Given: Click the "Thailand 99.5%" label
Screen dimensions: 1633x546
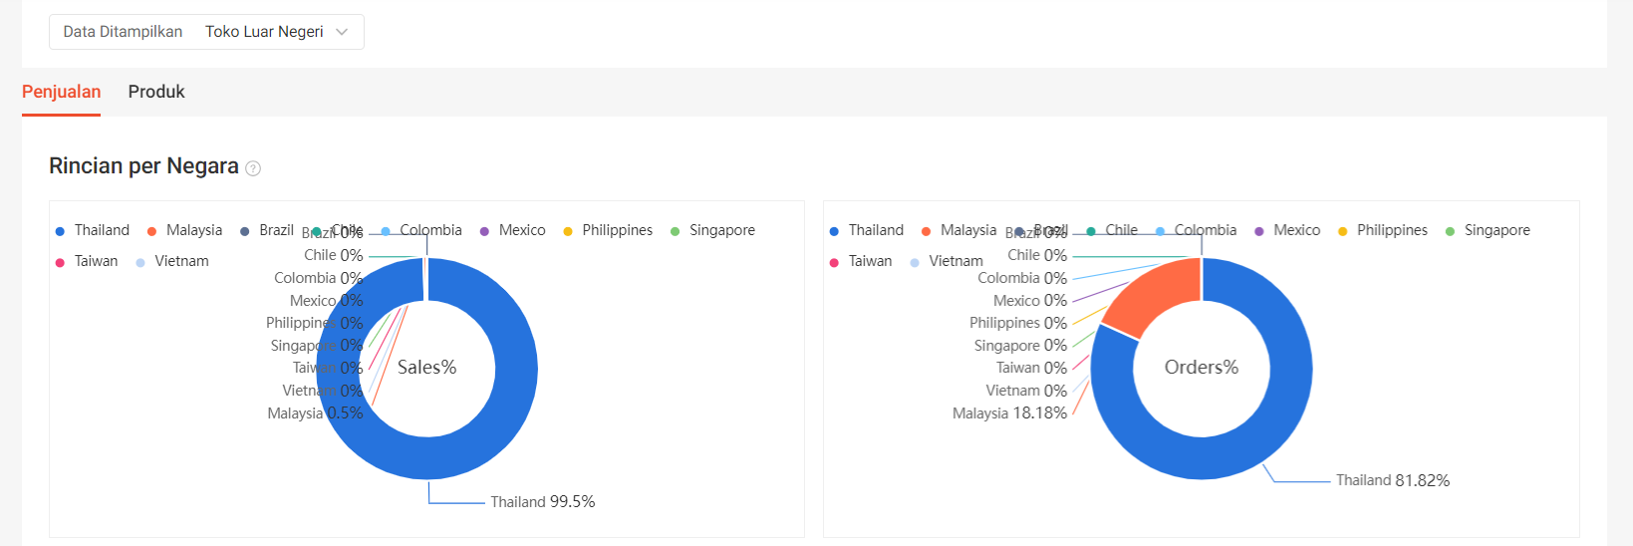Looking at the screenshot, I should pyautogui.click(x=543, y=502).
